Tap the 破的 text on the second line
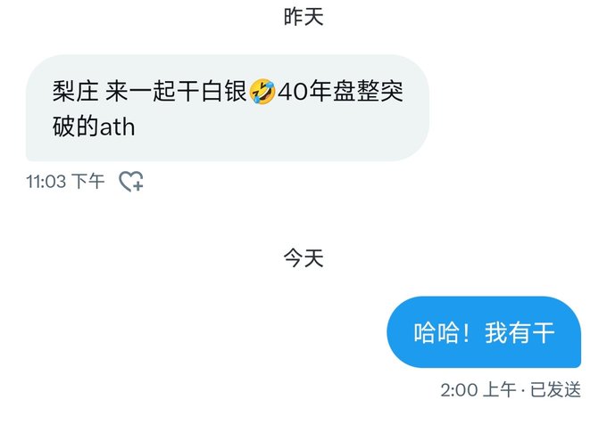The height and width of the screenshot is (424, 607). [76, 127]
